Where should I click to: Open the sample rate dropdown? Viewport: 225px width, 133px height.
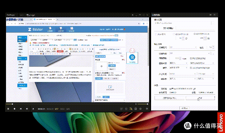(183, 79)
